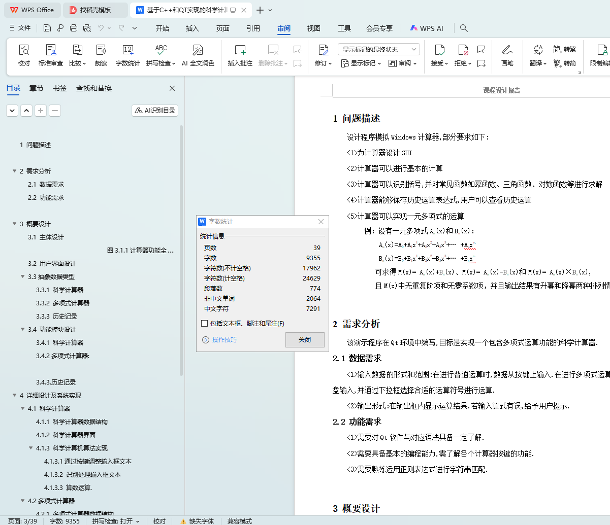Open the 显示标记 dropdown
Screen dimensions: 610x525
point(361,63)
